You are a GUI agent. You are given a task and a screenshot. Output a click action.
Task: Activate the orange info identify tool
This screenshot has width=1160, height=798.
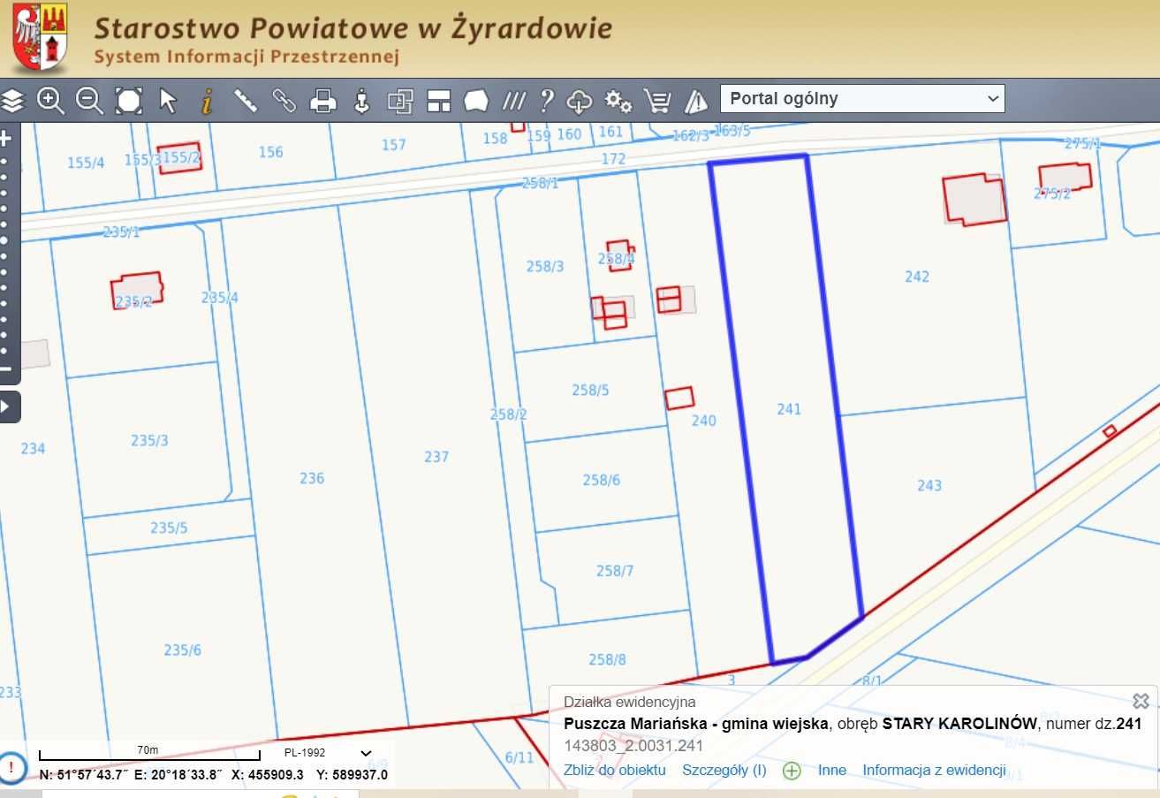click(x=207, y=100)
